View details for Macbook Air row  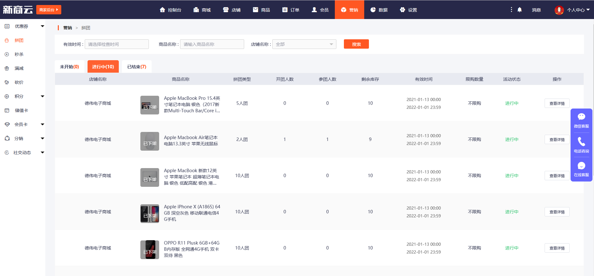pyautogui.click(x=557, y=139)
